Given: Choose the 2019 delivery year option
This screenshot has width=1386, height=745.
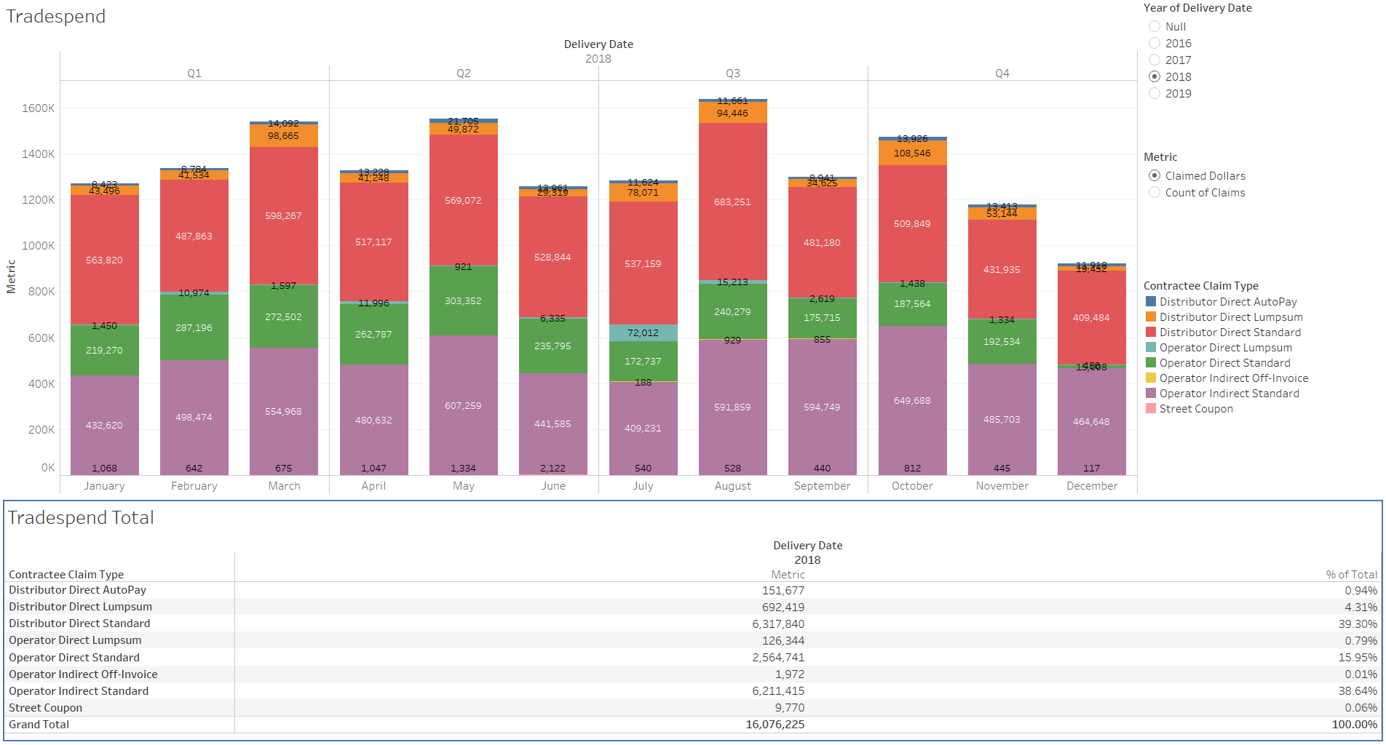Looking at the screenshot, I should 1155,93.
